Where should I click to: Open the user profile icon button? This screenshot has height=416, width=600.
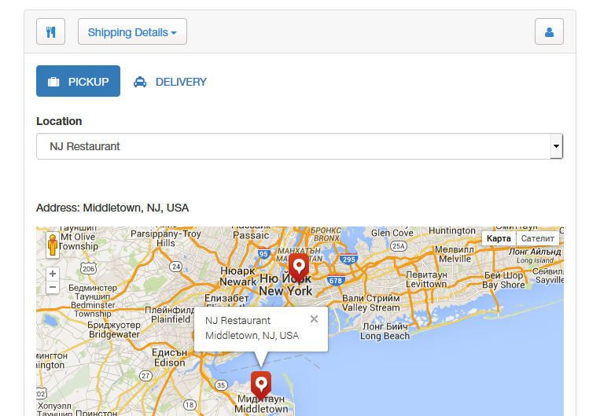(x=549, y=31)
